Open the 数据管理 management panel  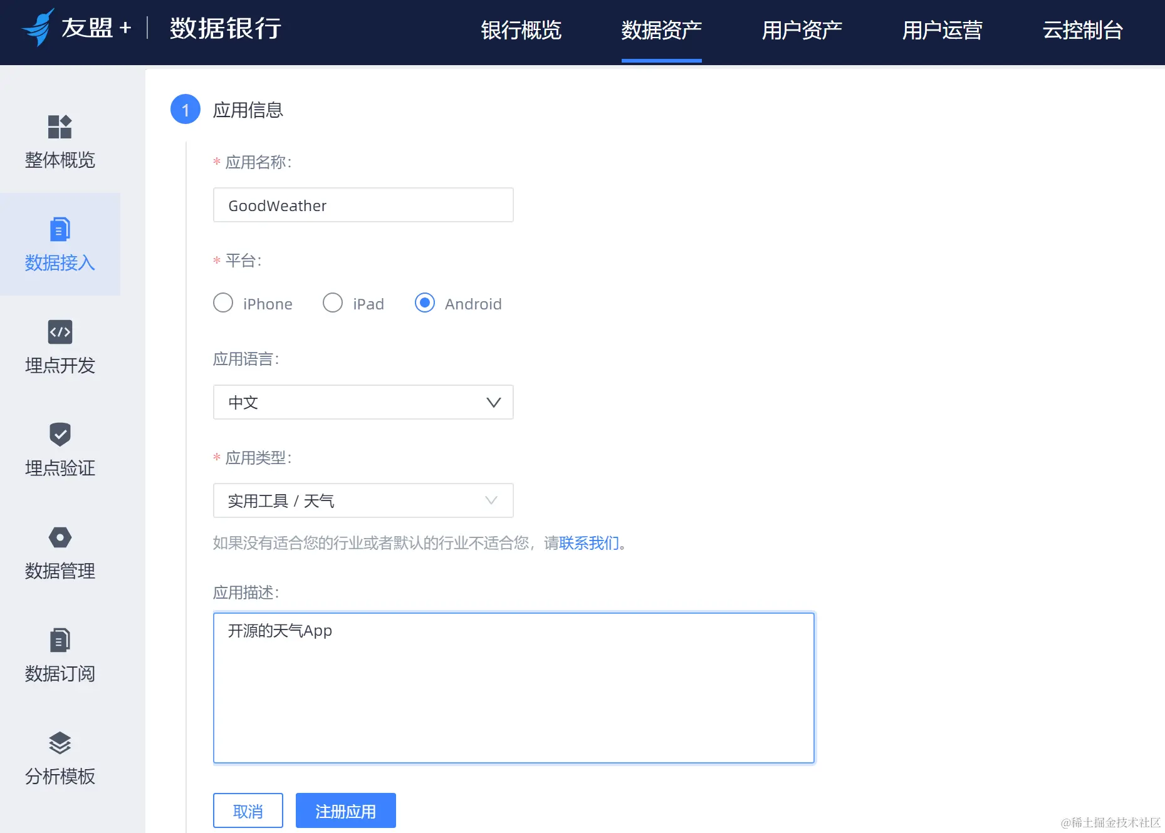click(x=60, y=554)
